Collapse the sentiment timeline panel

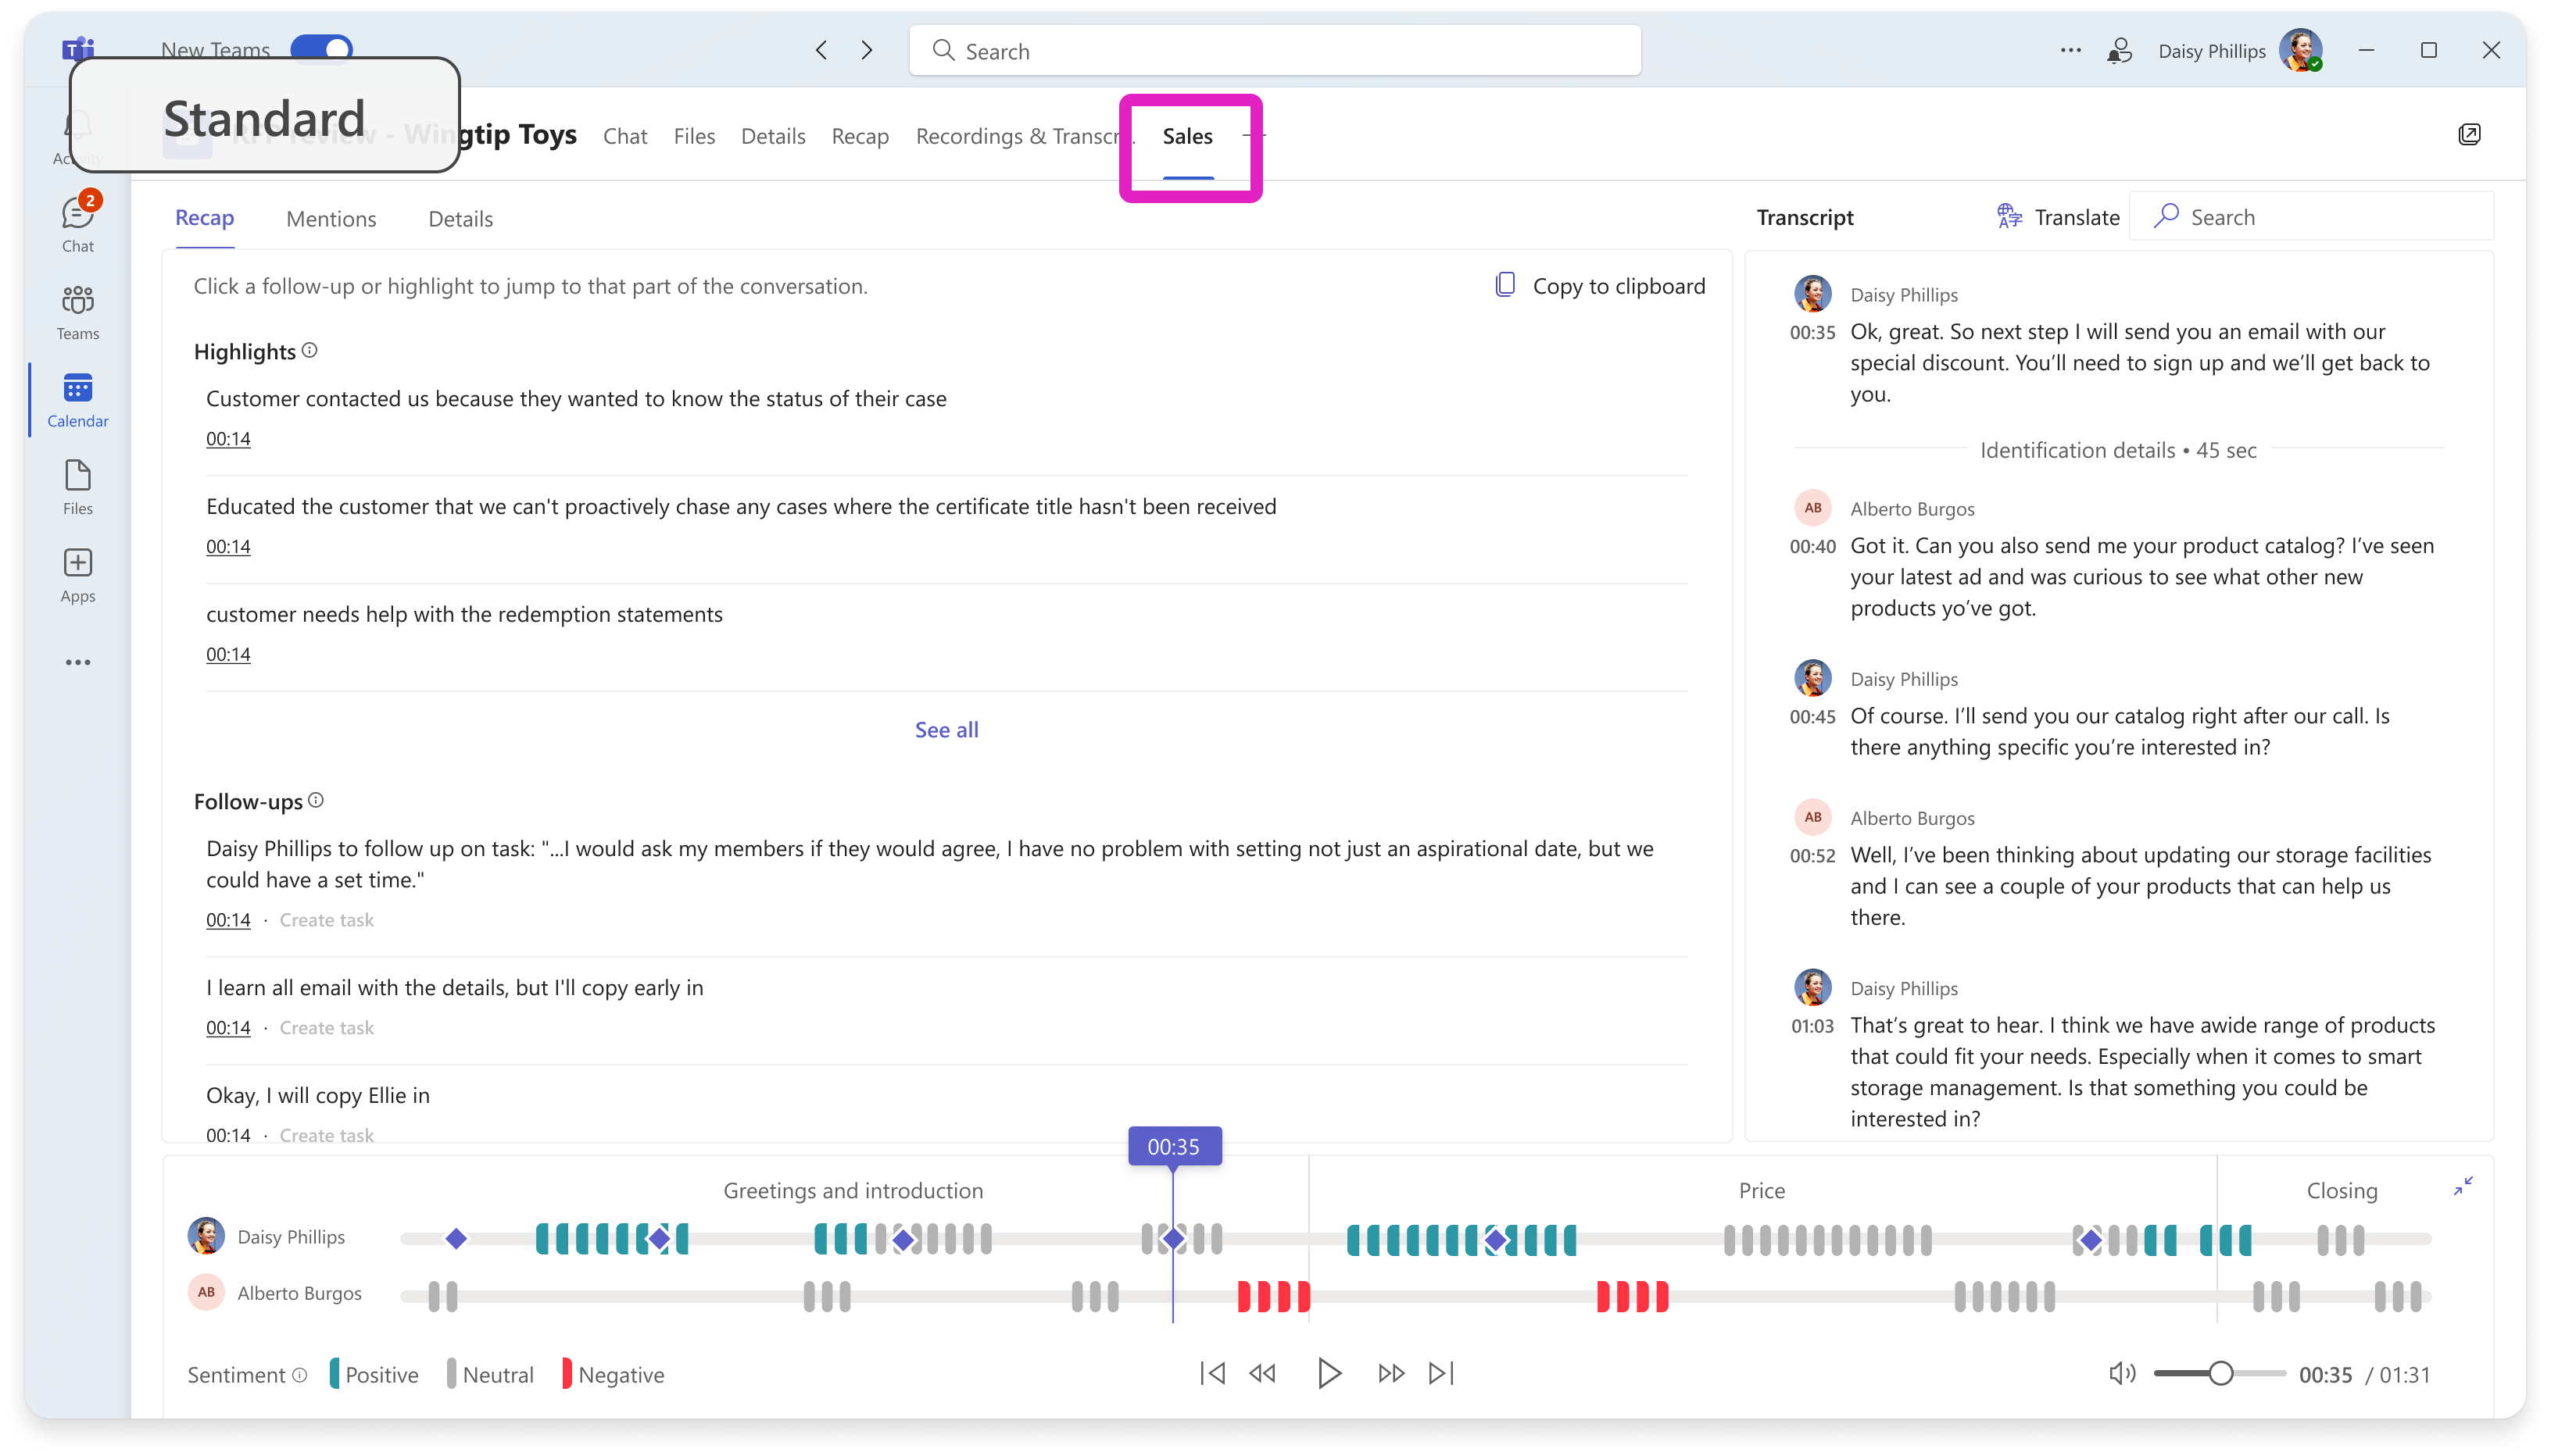click(2463, 1186)
